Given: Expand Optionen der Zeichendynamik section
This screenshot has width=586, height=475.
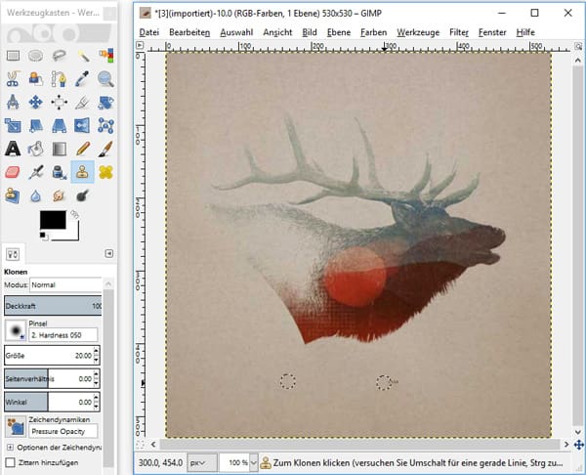Looking at the screenshot, I should [x=10, y=447].
